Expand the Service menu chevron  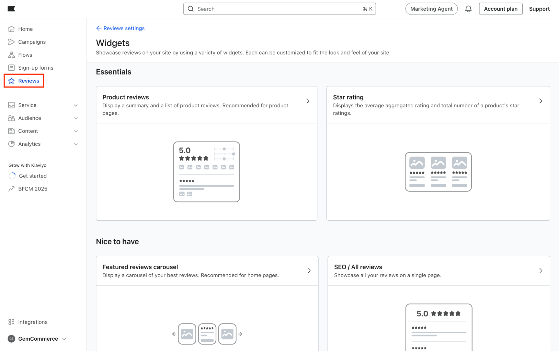click(76, 105)
